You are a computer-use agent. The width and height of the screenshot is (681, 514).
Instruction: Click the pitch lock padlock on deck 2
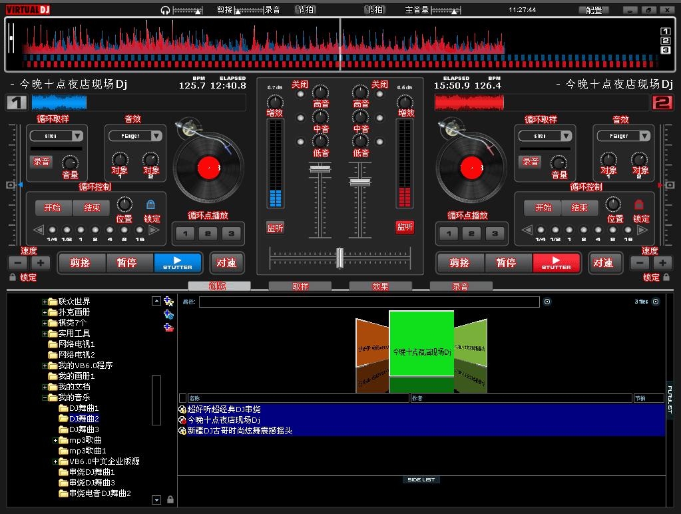click(x=666, y=277)
